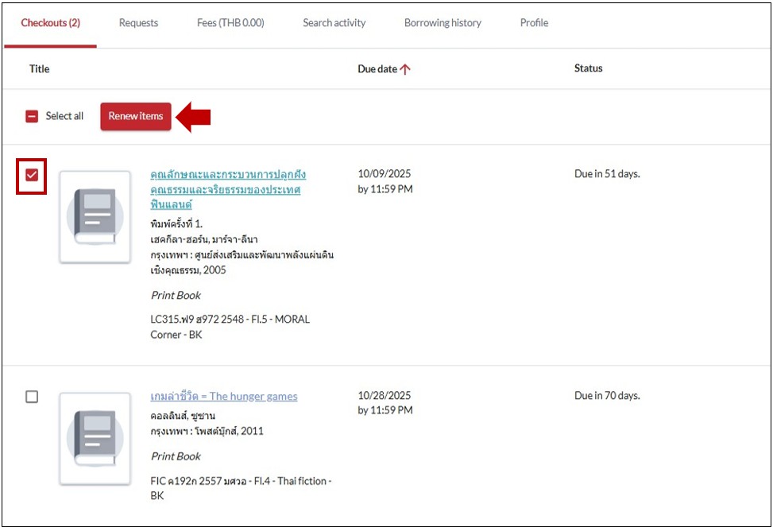This screenshot has height=527, width=773.
Task: Click the Status column header
Action: click(588, 68)
